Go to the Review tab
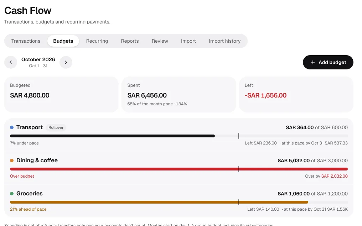The image size is (362, 226). click(x=160, y=41)
